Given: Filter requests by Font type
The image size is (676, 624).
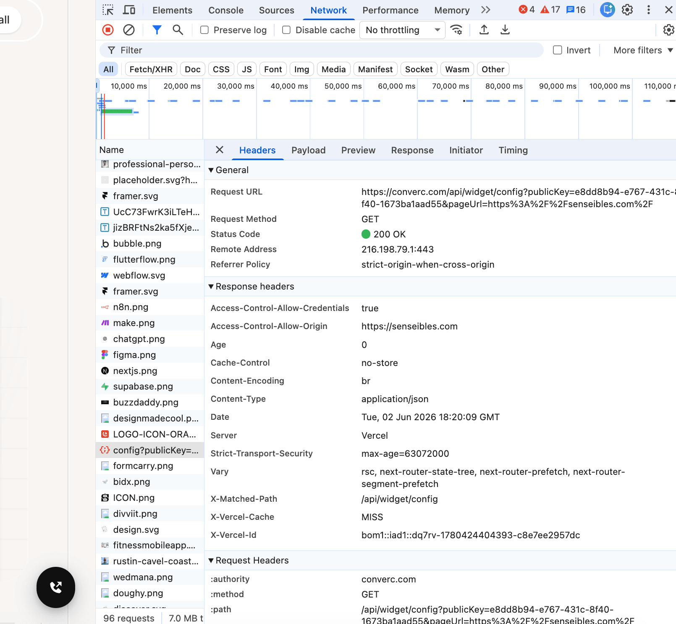Looking at the screenshot, I should (x=273, y=69).
